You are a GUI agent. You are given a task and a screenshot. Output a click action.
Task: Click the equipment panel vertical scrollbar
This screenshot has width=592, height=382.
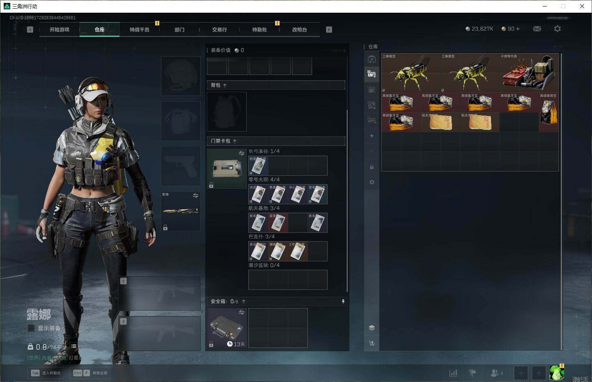(347, 201)
